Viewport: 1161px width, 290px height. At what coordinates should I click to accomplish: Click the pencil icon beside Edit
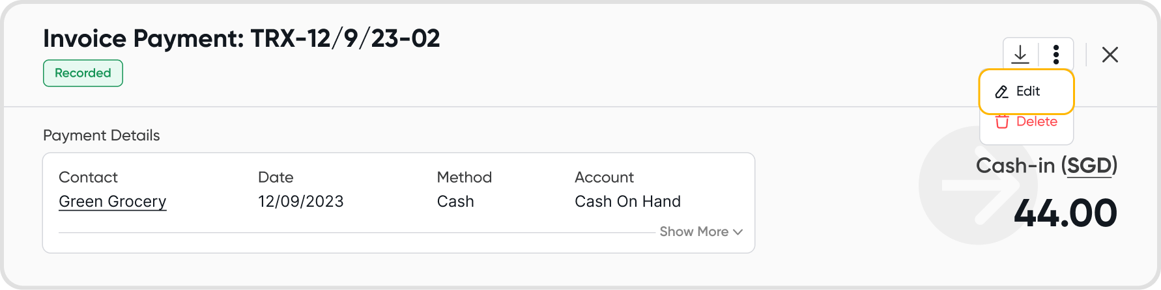click(1001, 92)
